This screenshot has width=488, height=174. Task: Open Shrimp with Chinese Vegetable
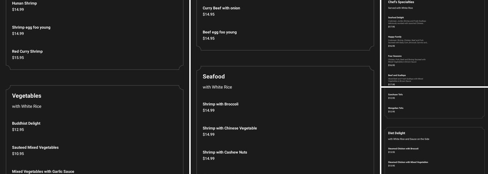(x=230, y=128)
